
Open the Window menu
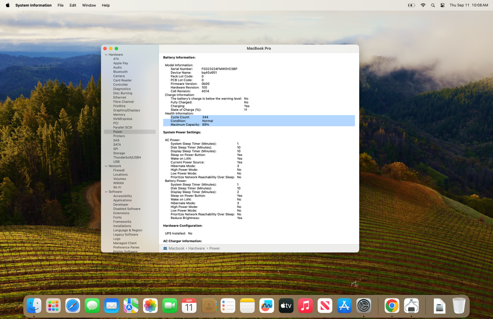89,5
